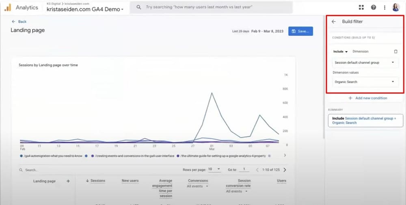The image size is (406, 205).
Task: Open the help question mark icon
Action: [x=373, y=7]
